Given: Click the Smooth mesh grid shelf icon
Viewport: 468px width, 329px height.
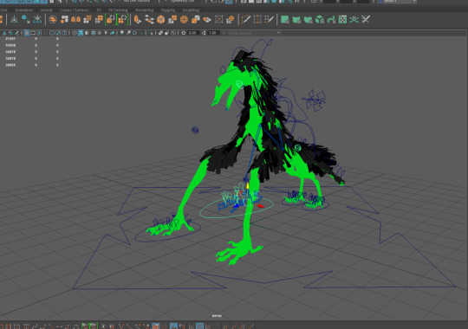Looking at the screenshot, I should click(88, 20).
